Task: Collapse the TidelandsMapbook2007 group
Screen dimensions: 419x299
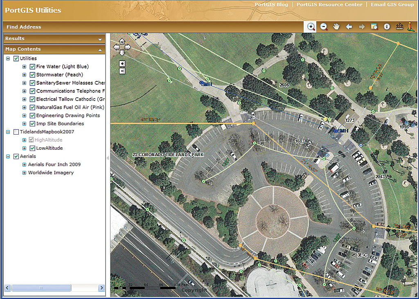Action: click(x=8, y=132)
